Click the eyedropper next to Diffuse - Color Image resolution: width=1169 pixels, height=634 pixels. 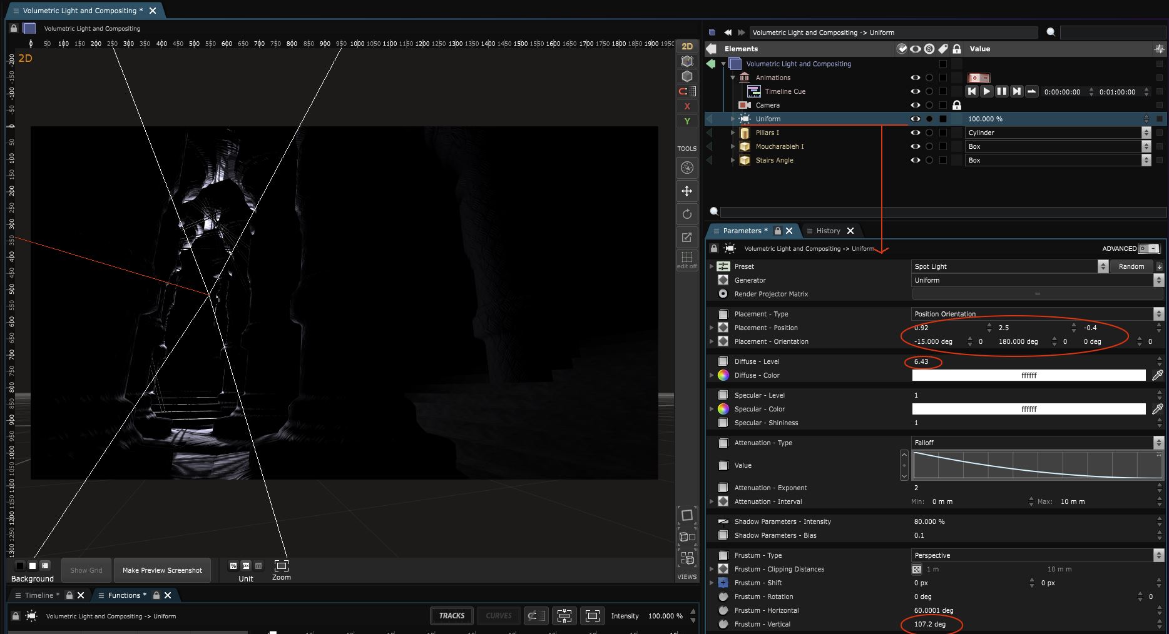click(1157, 375)
